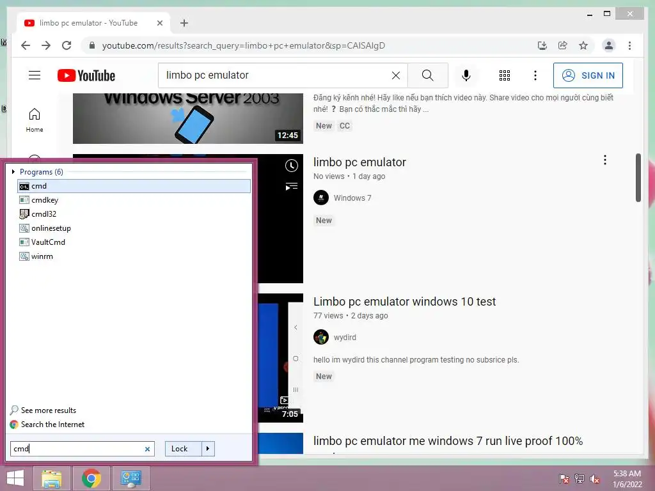Open the 7:05 video thumbnail
Viewport: 655px width, 491px height.
click(280, 358)
